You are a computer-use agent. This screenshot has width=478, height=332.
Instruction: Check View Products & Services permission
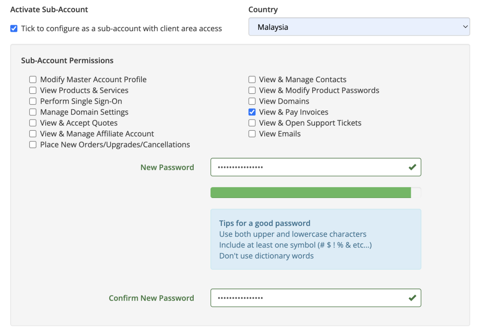33,91
